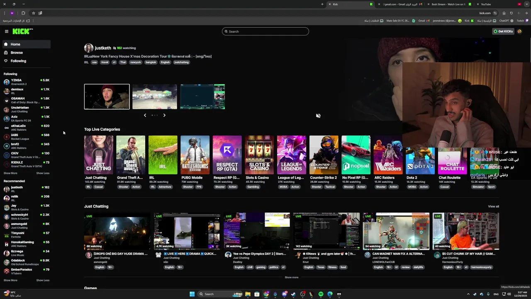Image resolution: width=531 pixels, height=299 pixels.
Task: Switch to the Besh Stream browser tab
Action: pyautogui.click(x=449, y=4)
